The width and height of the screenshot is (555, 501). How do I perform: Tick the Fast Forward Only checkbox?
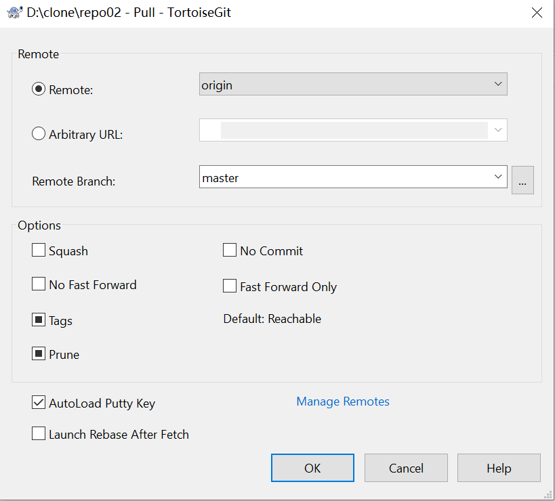(x=230, y=286)
